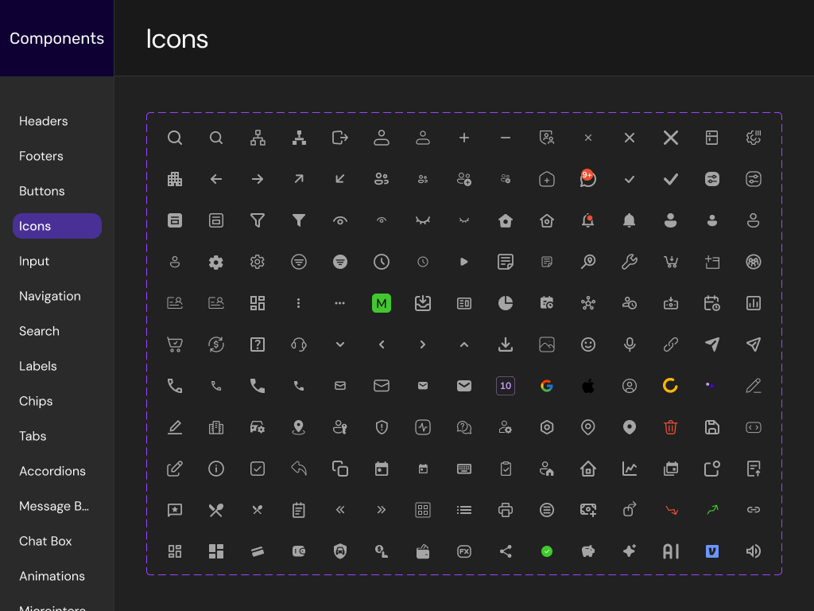
Task: Select the red trash can icon
Action: pyautogui.click(x=671, y=427)
